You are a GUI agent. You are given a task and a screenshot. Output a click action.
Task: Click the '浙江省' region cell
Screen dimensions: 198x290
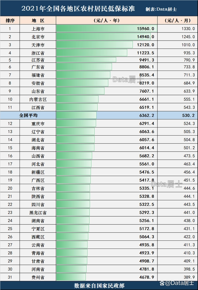pos(38,53)
